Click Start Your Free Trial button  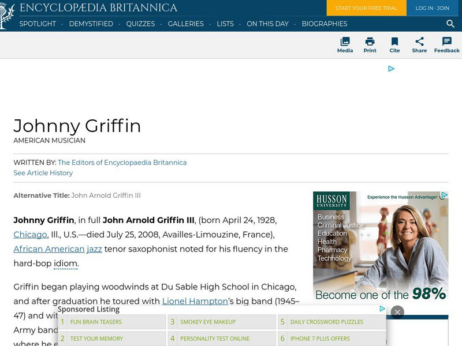366,8
